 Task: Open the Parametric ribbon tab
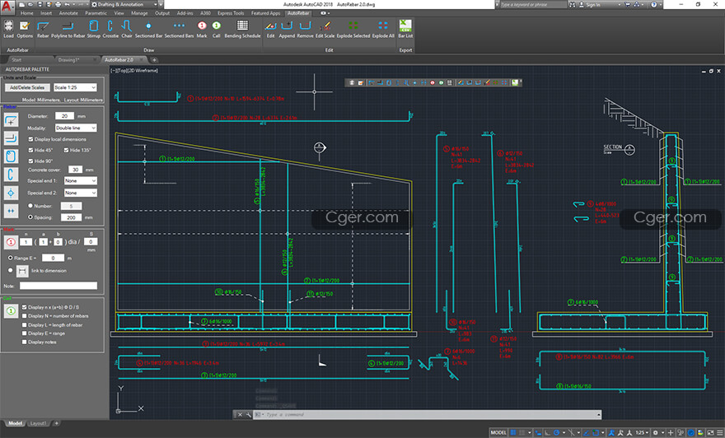[x=96, y=13]
